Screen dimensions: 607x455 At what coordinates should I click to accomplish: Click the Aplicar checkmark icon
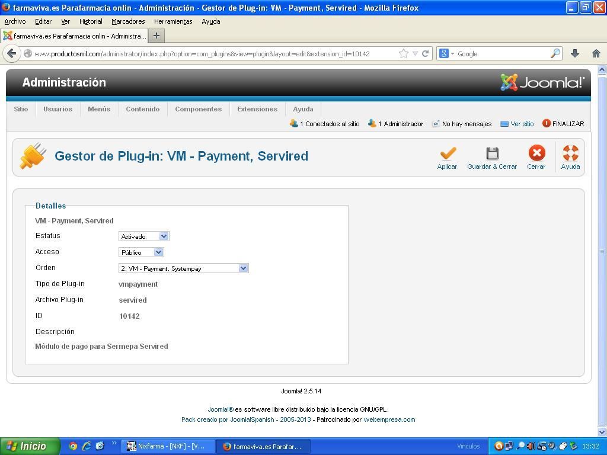click(x=448, y=153)
